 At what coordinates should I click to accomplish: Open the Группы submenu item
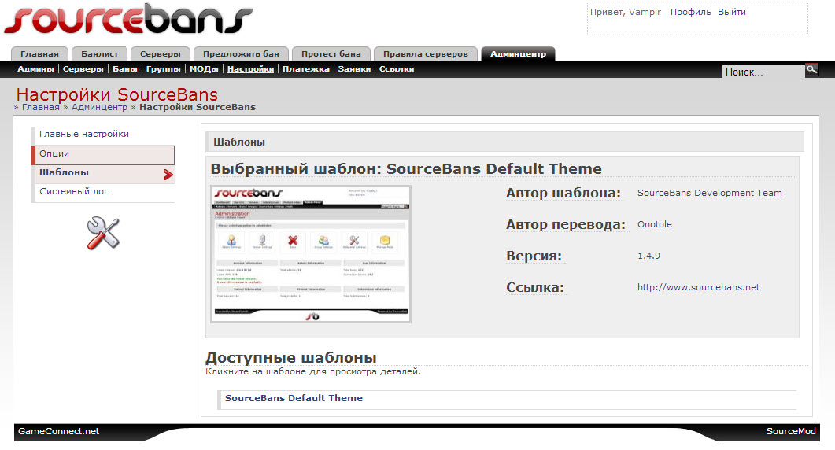164,68
